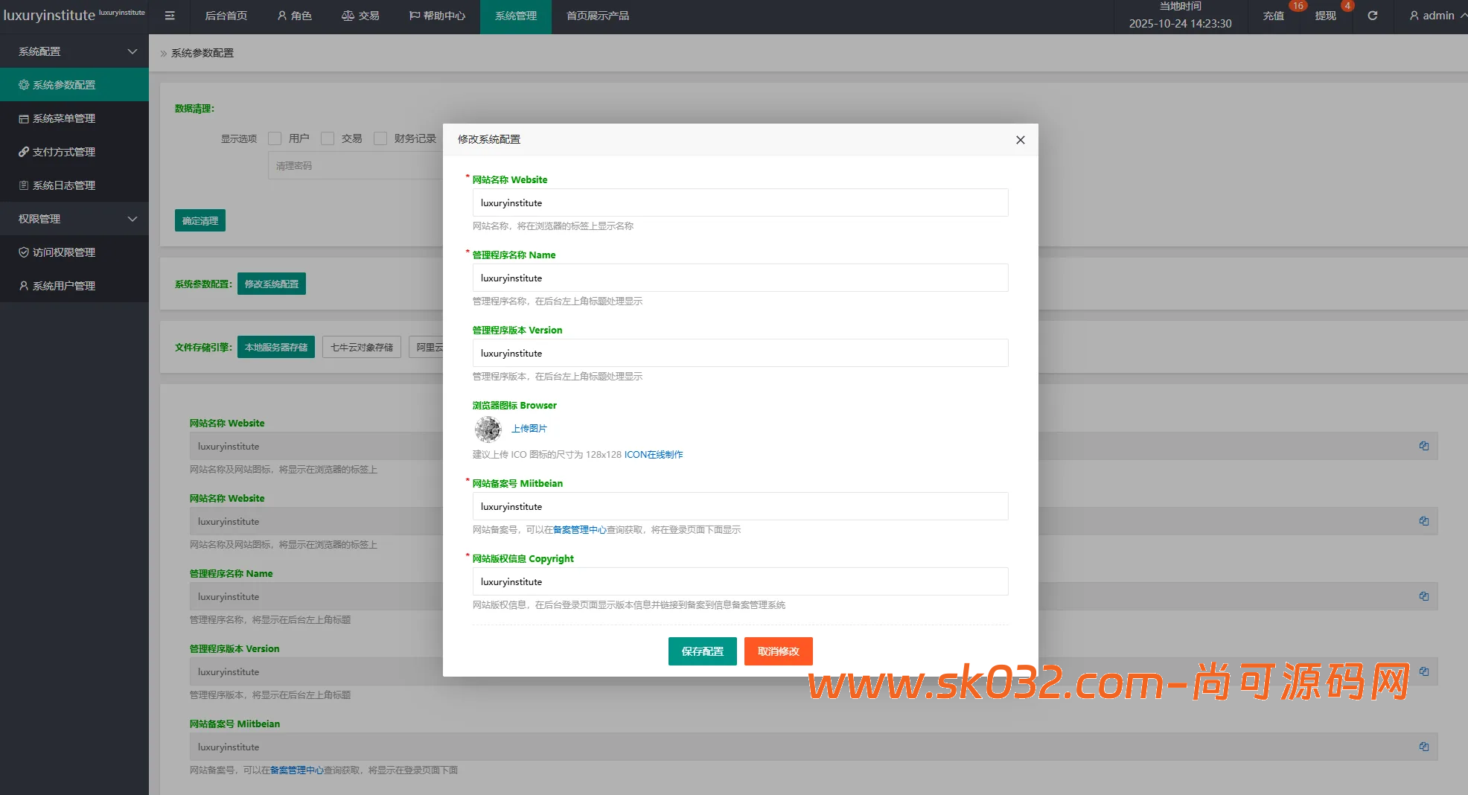Tick the 交易 checkbox
This screenshot has height=795, width=1468.
pyautogui.click(x=328, y=138)
